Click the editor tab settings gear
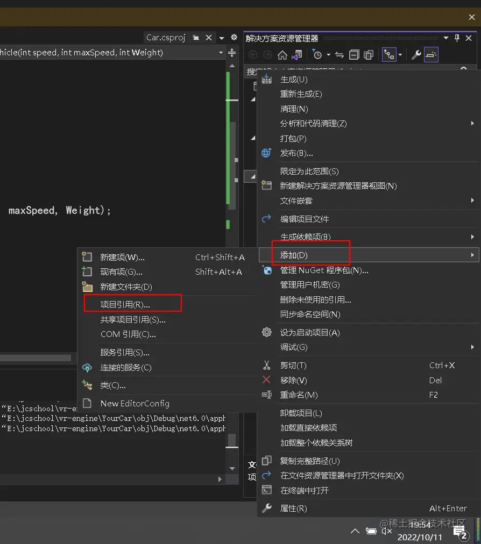The height and width of the screenshot is (544, 481). pyautogui.click(x=234, y=37)
